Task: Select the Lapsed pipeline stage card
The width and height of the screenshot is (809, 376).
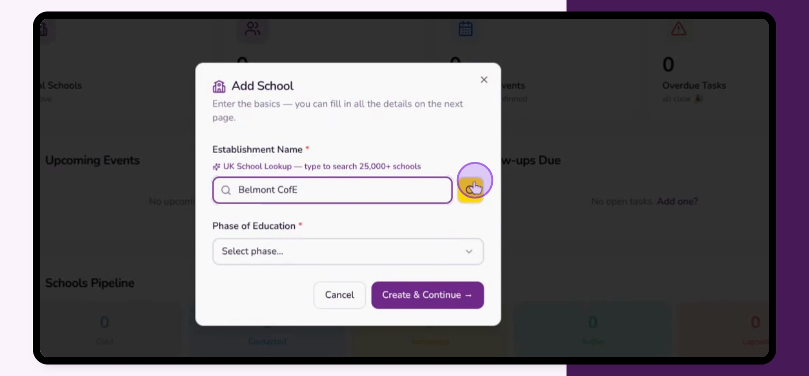Action: click(x=723, y=330)
